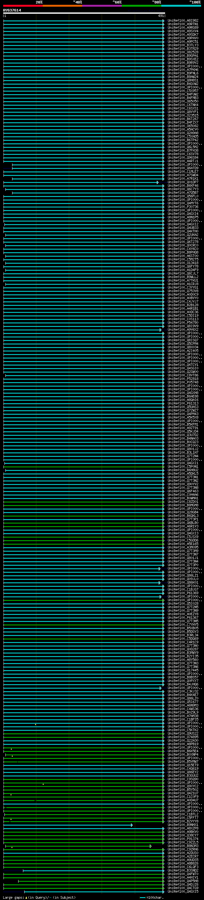204x900 pixels.
Task: Click the UniRef100_Q90YV2 label
Action: point(183,484)
